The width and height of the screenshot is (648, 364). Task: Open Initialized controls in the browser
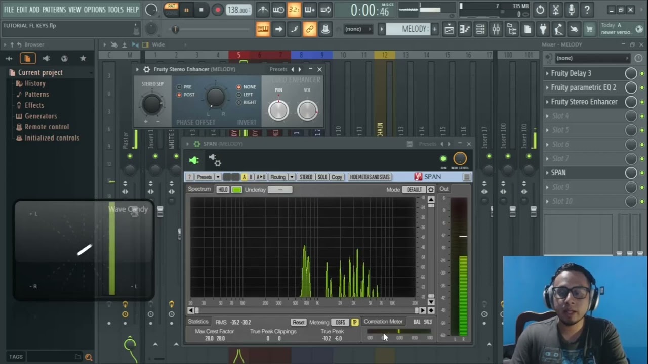(52, 138)
